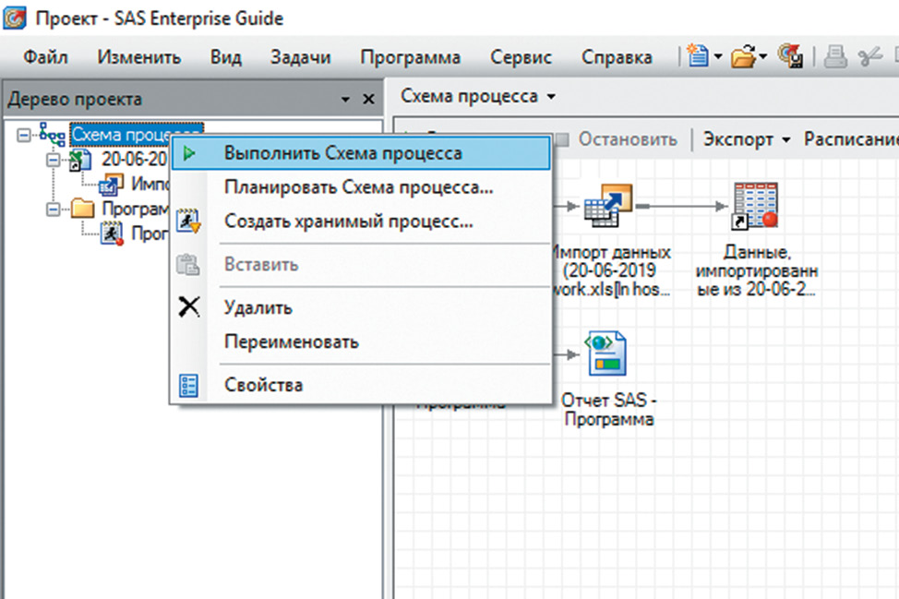Collapse the Программы folder tree node
899x599 pixels.
coord(53,210)
